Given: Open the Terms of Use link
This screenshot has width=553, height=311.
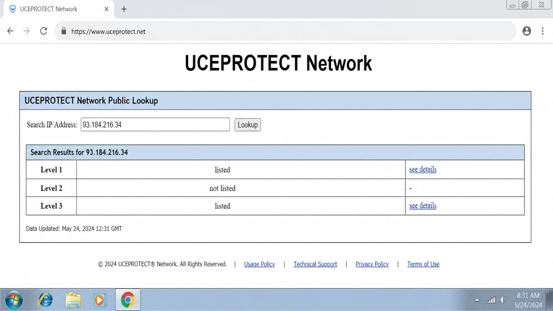Looking at the screenshot, I should 423,264.
